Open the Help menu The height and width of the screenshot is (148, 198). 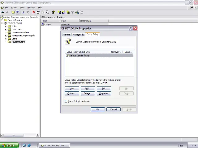pyautogui.click(x=40, y=7)
